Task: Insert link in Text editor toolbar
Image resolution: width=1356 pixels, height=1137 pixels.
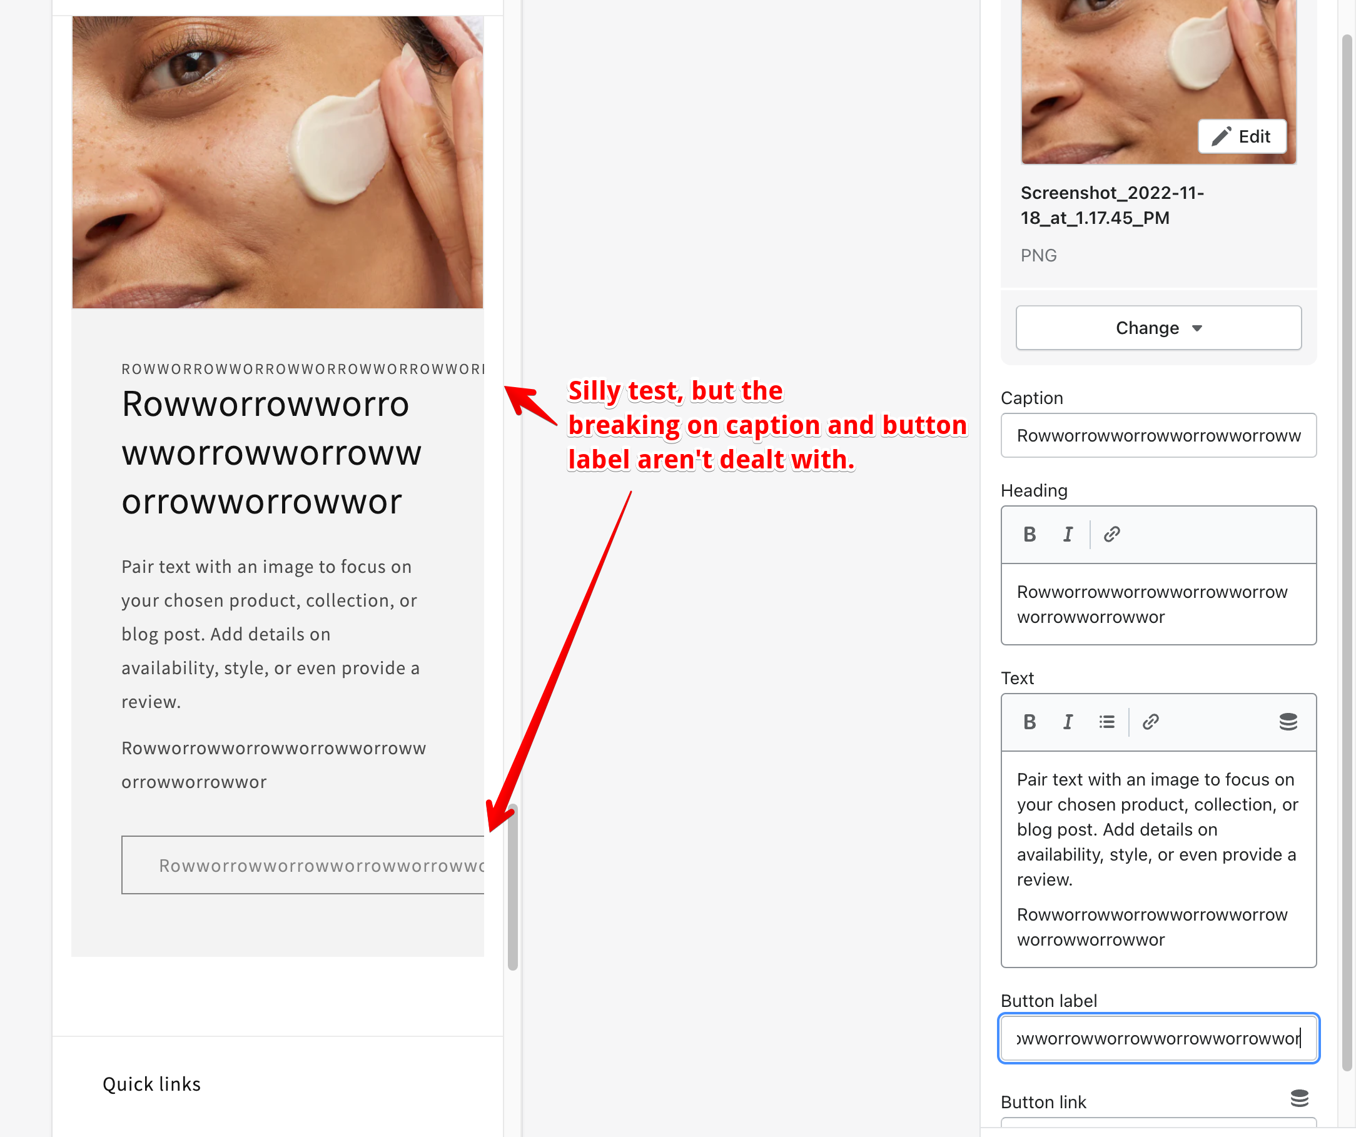Action: click(x=1150, y=722)
